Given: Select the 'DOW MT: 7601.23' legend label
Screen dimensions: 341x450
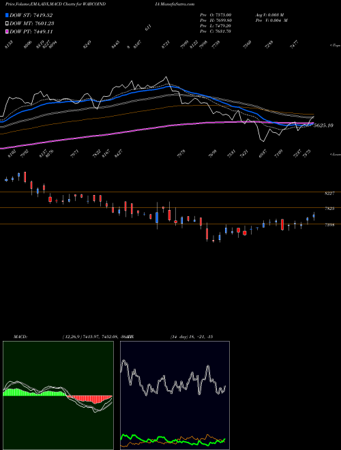Looking at the screenshot, I should pos(32,24).
